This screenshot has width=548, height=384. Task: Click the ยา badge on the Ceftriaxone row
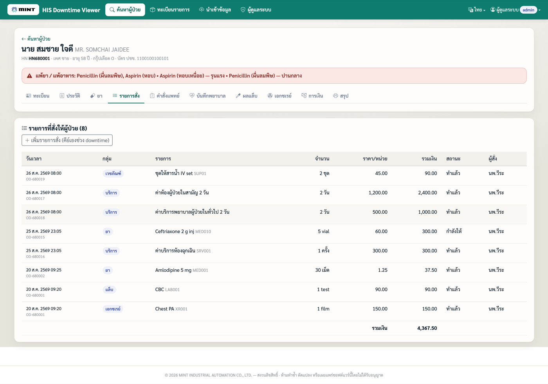pos(108,231)
